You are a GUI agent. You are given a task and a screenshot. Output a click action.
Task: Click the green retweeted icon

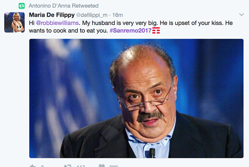(22, 6)
